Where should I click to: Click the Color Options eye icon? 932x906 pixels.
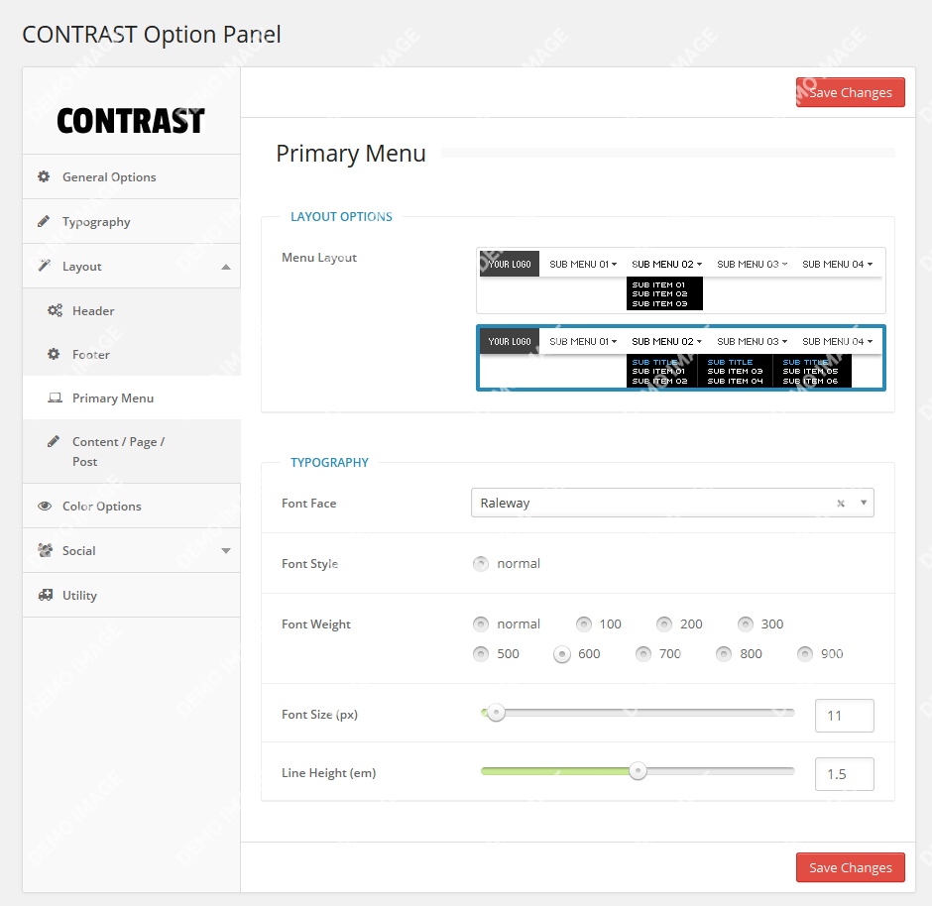(x=44, y=506)
